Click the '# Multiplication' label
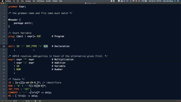 pos(63,59)
